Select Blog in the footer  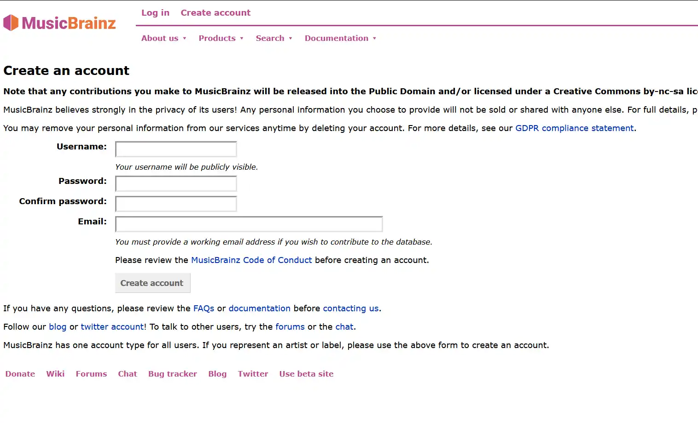[217, 374]
